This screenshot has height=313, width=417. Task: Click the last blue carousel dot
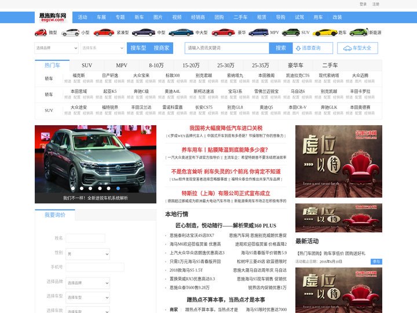click(x=118, y=188)
